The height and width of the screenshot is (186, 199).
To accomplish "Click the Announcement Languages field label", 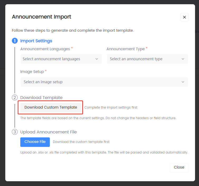I will coord(45,49).
